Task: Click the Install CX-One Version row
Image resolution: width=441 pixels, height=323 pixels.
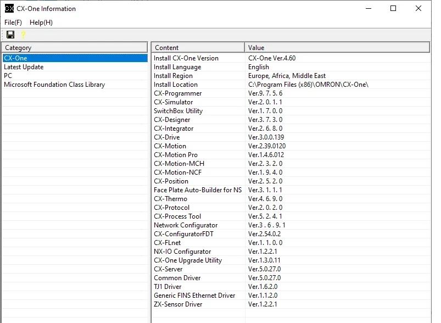Action: pos(186,58)
